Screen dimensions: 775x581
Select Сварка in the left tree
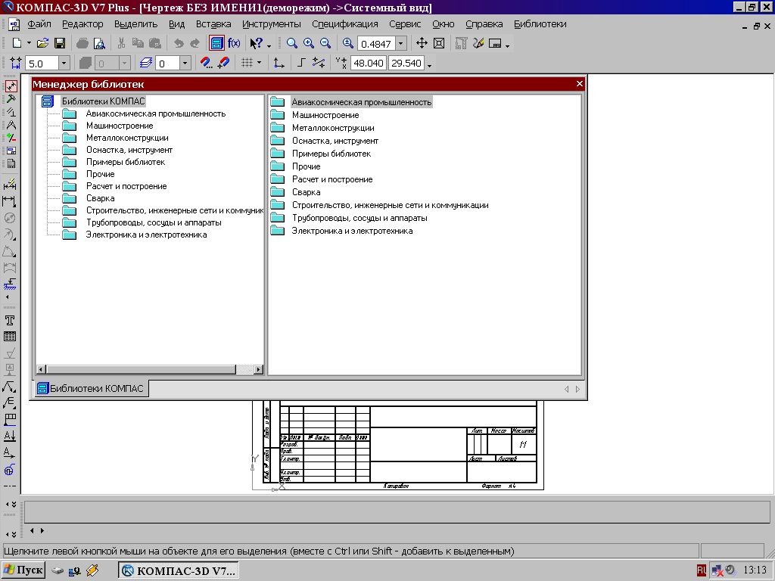pos(101,198)
